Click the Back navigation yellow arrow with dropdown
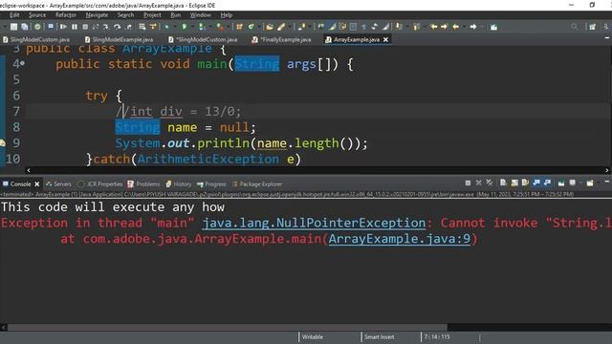The image size is (612, 344). click(x=455, y=27)
